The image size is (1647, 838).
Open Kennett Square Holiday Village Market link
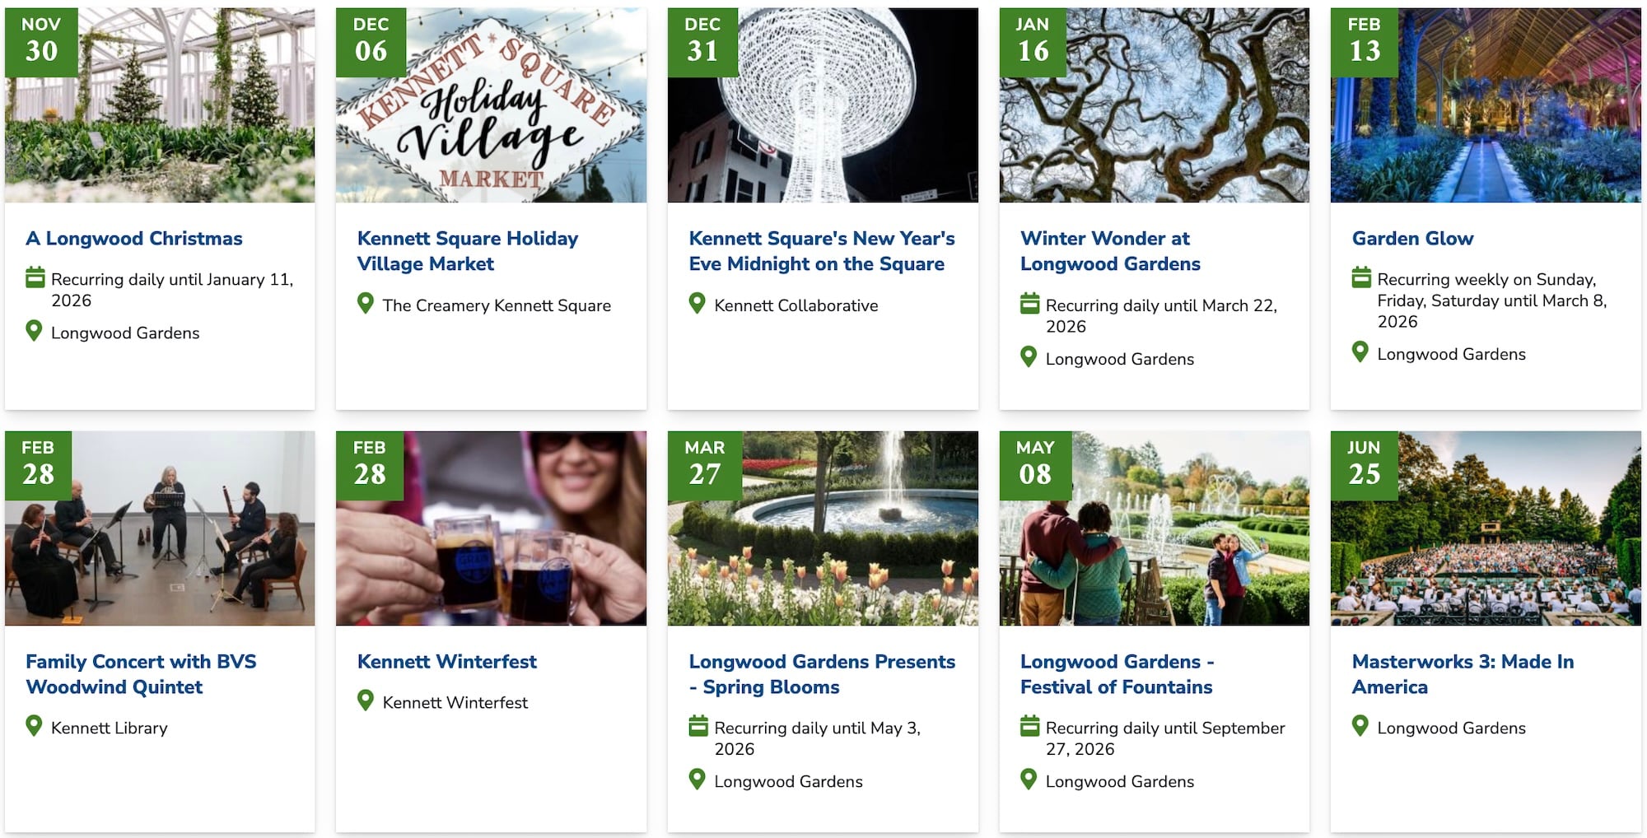pos(467,251)
